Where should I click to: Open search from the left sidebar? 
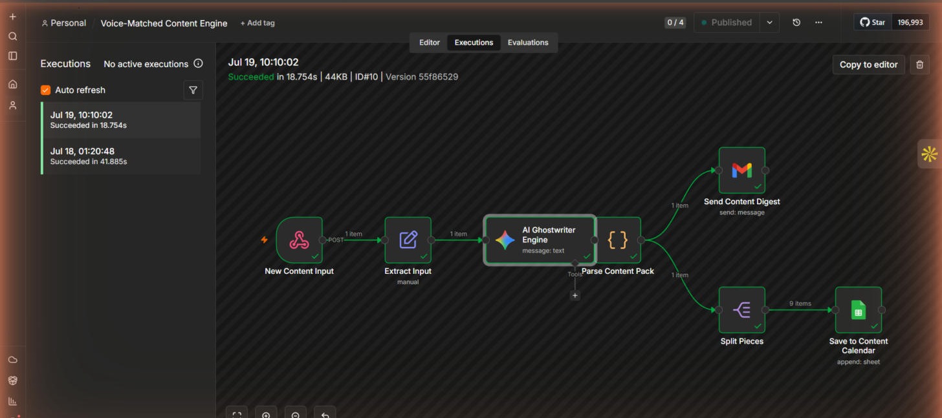tap(12, 36)
